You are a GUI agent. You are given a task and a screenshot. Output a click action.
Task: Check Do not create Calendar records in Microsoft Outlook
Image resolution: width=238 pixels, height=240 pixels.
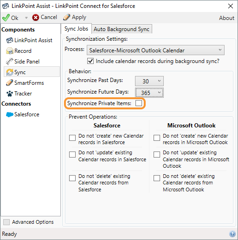pyautogui.click(x=157, y=138)
